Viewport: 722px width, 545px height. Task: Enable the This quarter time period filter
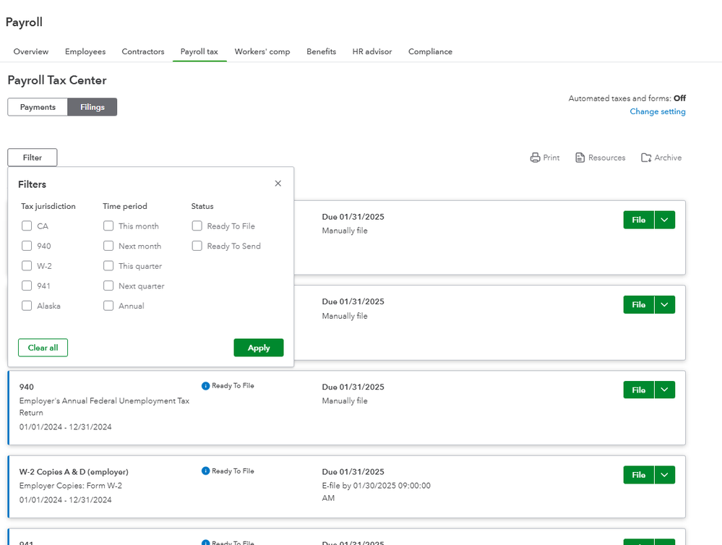(x=108, y=266)
